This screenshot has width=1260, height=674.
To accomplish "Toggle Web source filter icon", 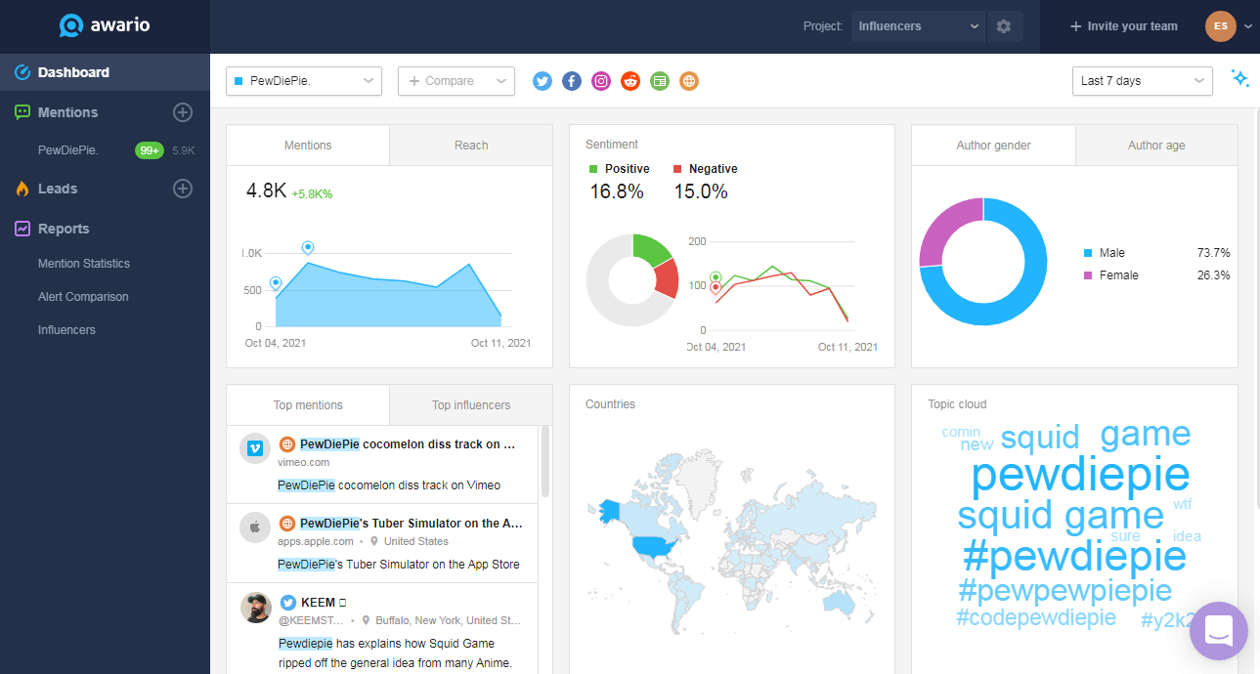I will pos(689,81).
